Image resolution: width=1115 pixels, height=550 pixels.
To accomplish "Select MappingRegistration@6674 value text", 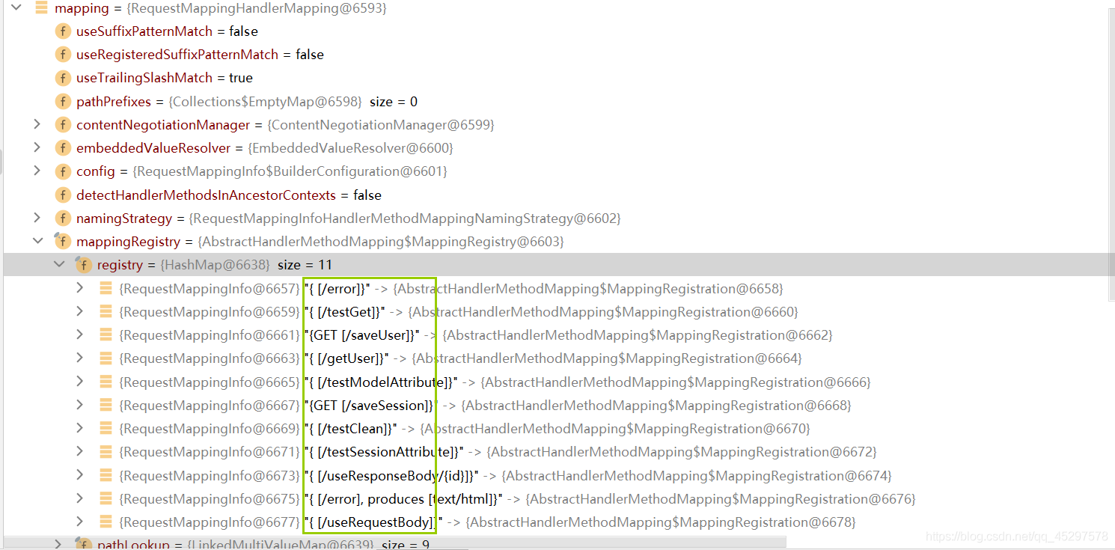I will (697, 475).
